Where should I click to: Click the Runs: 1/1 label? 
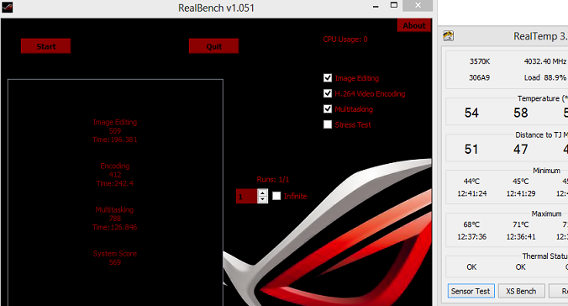pos(273,179)
